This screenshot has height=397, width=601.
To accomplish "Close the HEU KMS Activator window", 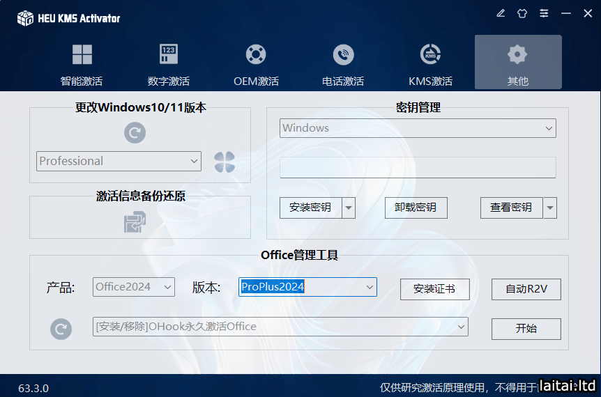I will coord(588,13).
